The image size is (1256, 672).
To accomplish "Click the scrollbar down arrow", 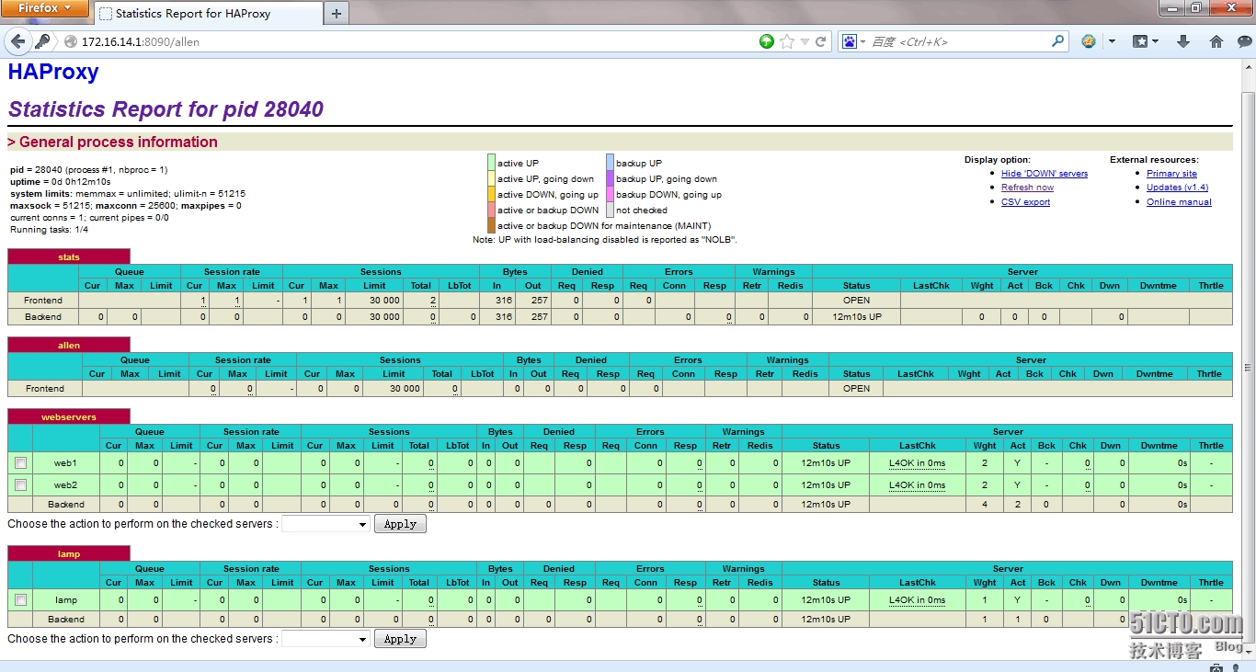I will (1248, 651).
